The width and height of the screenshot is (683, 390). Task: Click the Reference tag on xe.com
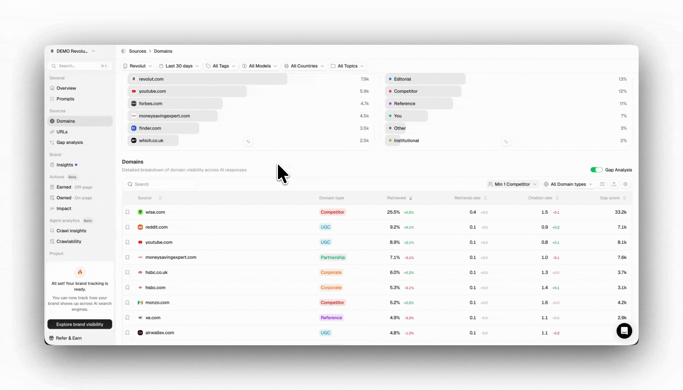click(x=331, y=318)
